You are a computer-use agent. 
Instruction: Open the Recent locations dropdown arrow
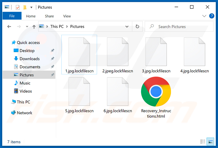pos(27,26)
